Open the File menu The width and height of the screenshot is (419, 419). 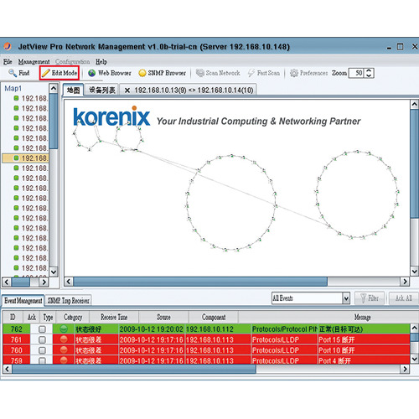coord(8,61)
